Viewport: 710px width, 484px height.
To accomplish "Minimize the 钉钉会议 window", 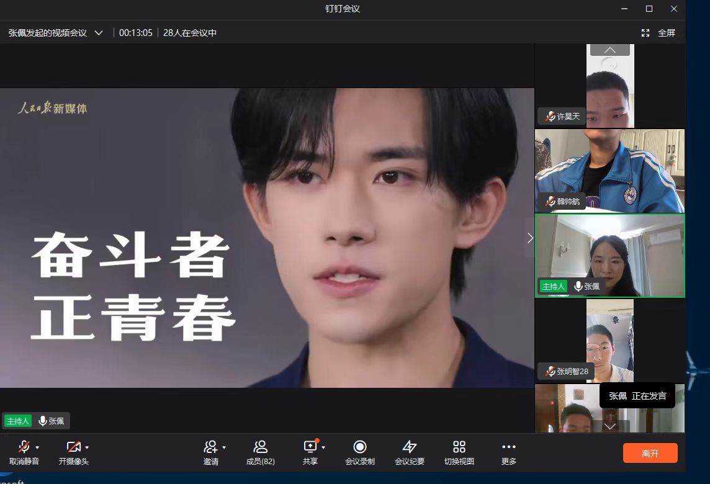I will click(624, 9).
